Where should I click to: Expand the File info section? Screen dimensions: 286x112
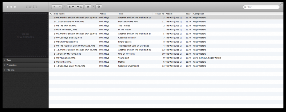4,70
